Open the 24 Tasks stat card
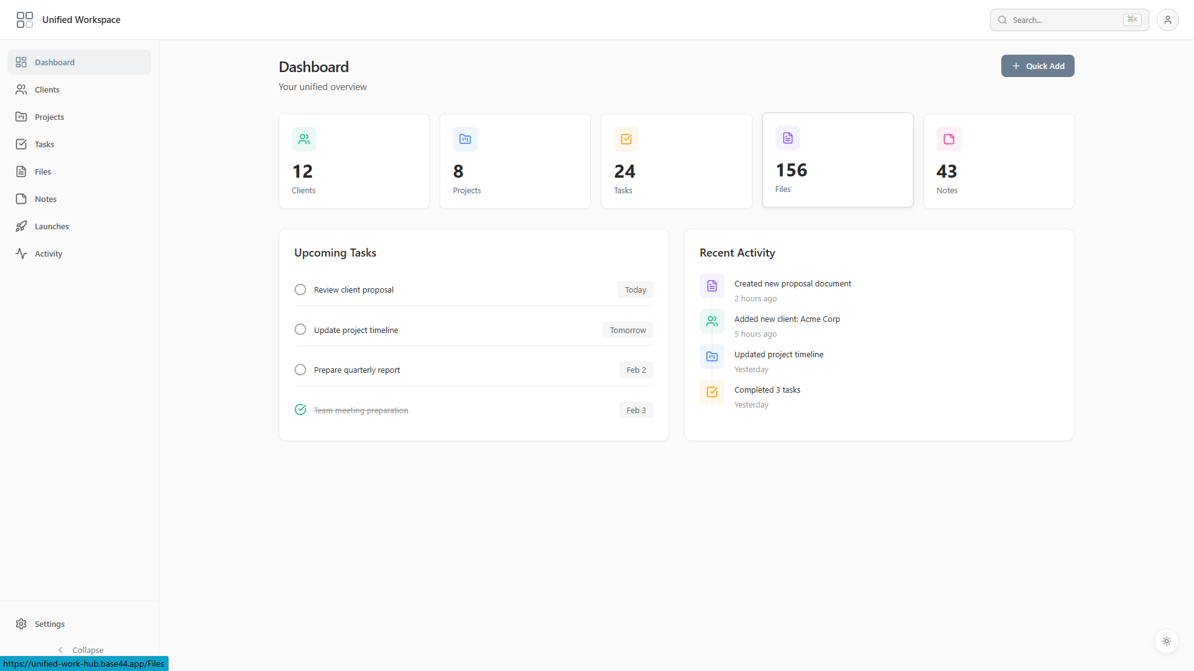The height and width of the screenshot is (671, 1194). coord(676,161)
